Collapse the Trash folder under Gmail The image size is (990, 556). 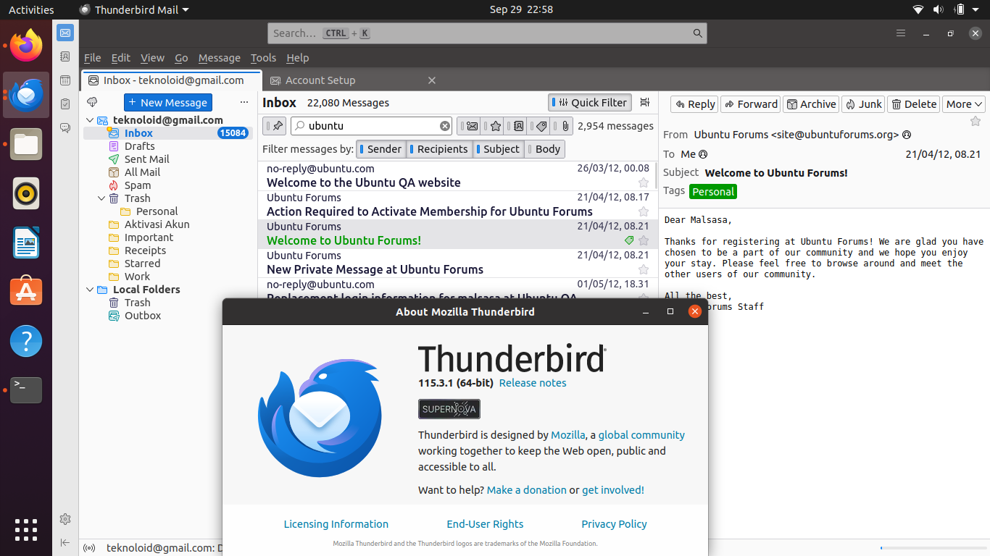point(101,198)
